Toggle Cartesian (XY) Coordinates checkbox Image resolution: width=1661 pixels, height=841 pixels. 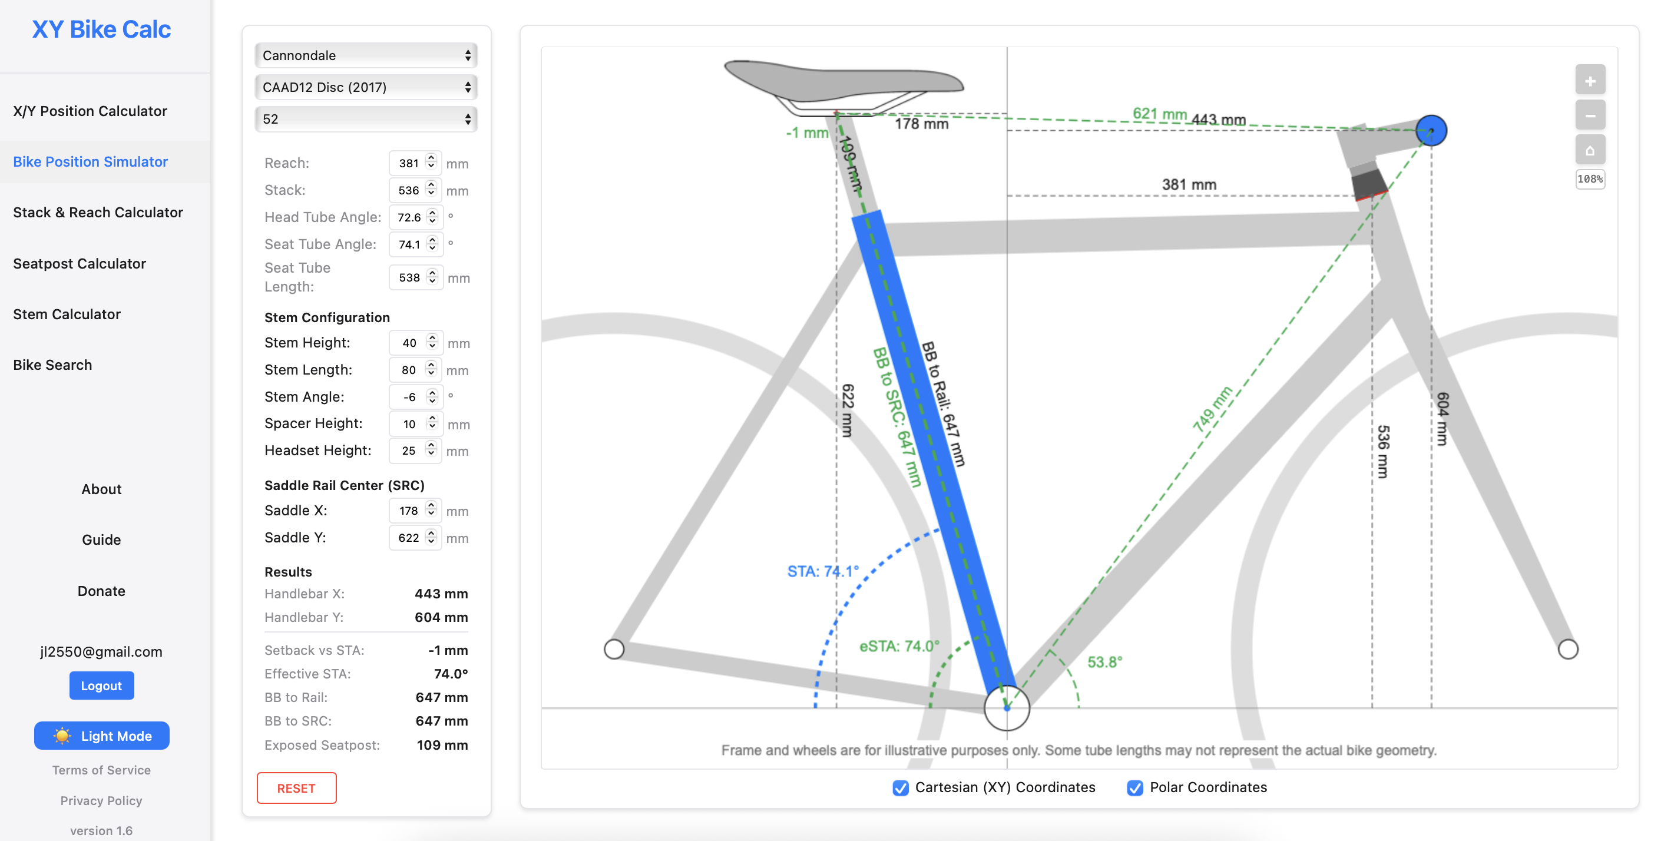click(x=900, y=787)
